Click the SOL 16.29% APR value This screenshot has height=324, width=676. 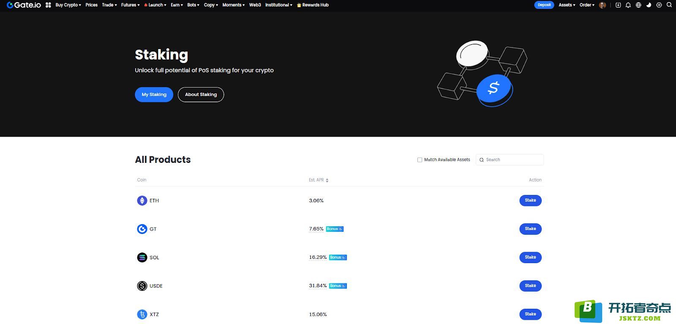point(318,257)
